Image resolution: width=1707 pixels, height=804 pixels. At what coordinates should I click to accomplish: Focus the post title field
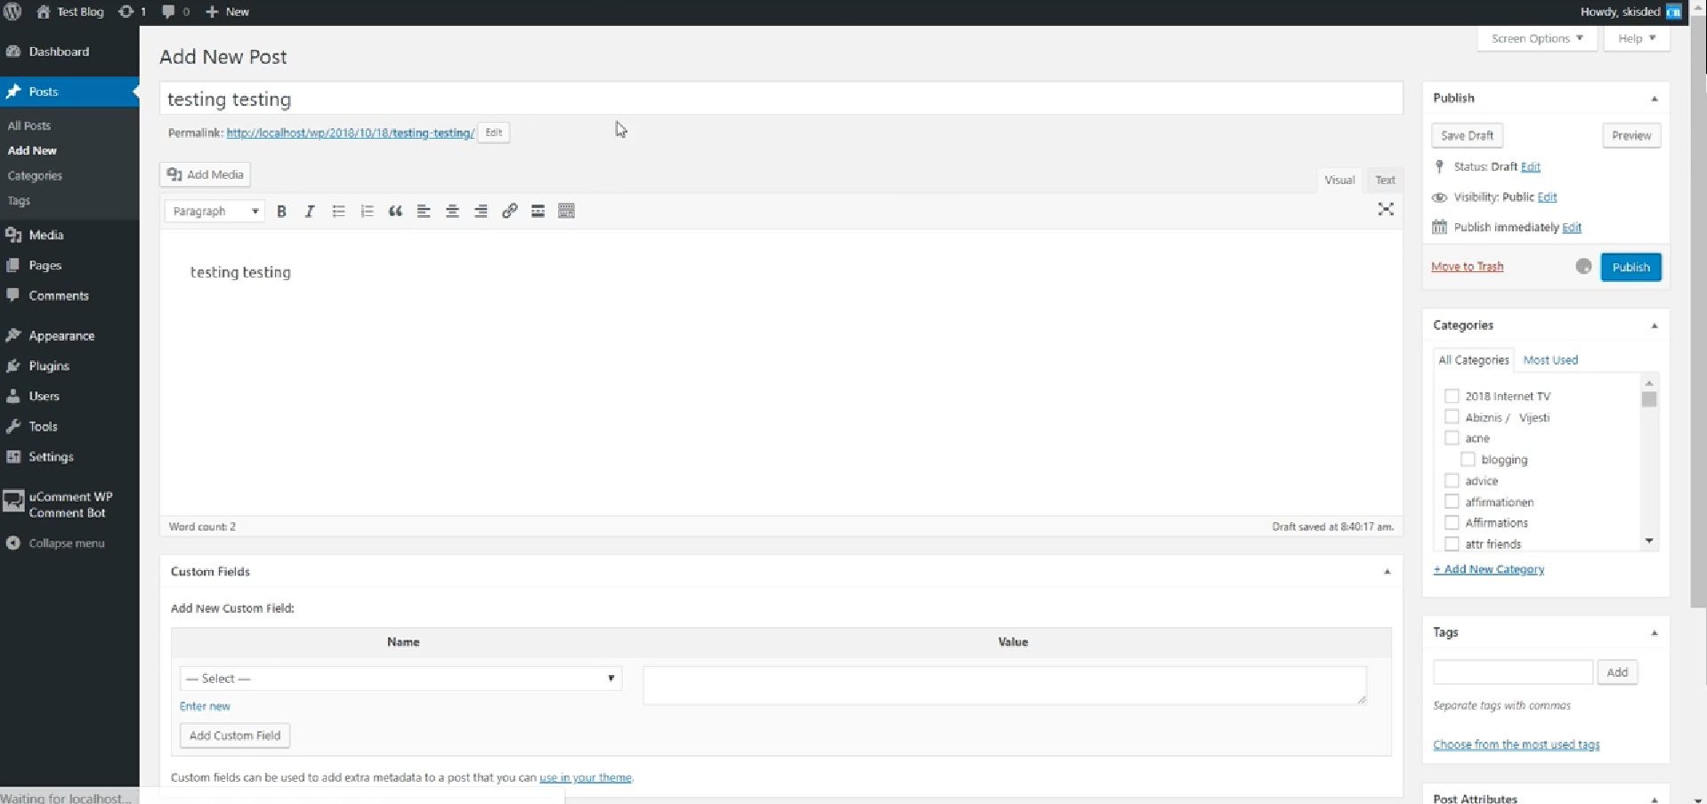point(781,99)
